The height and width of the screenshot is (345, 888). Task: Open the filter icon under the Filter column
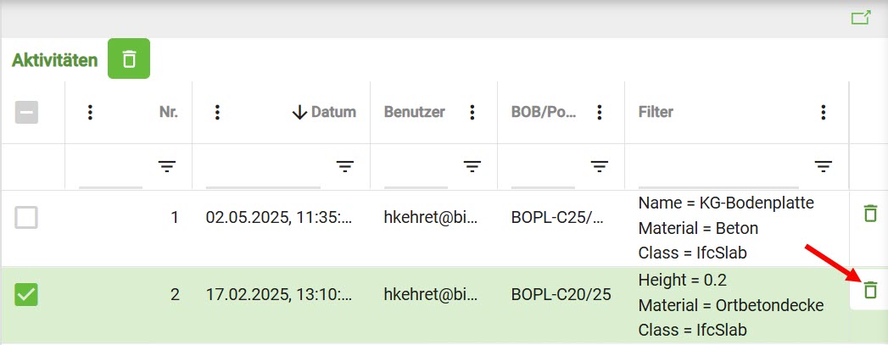pos(824,167)
